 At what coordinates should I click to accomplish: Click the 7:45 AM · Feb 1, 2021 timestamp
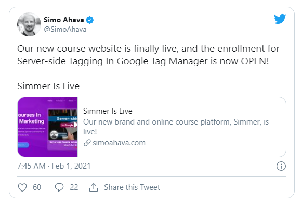(x=54, y=166)
